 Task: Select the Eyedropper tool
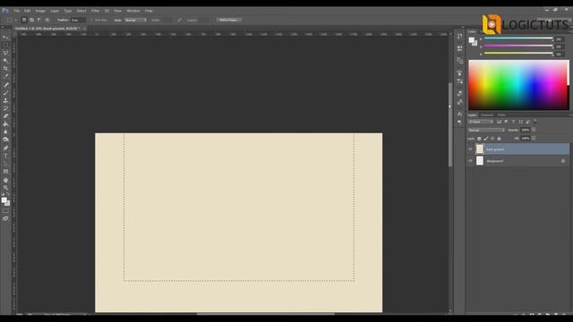(5, 76)
